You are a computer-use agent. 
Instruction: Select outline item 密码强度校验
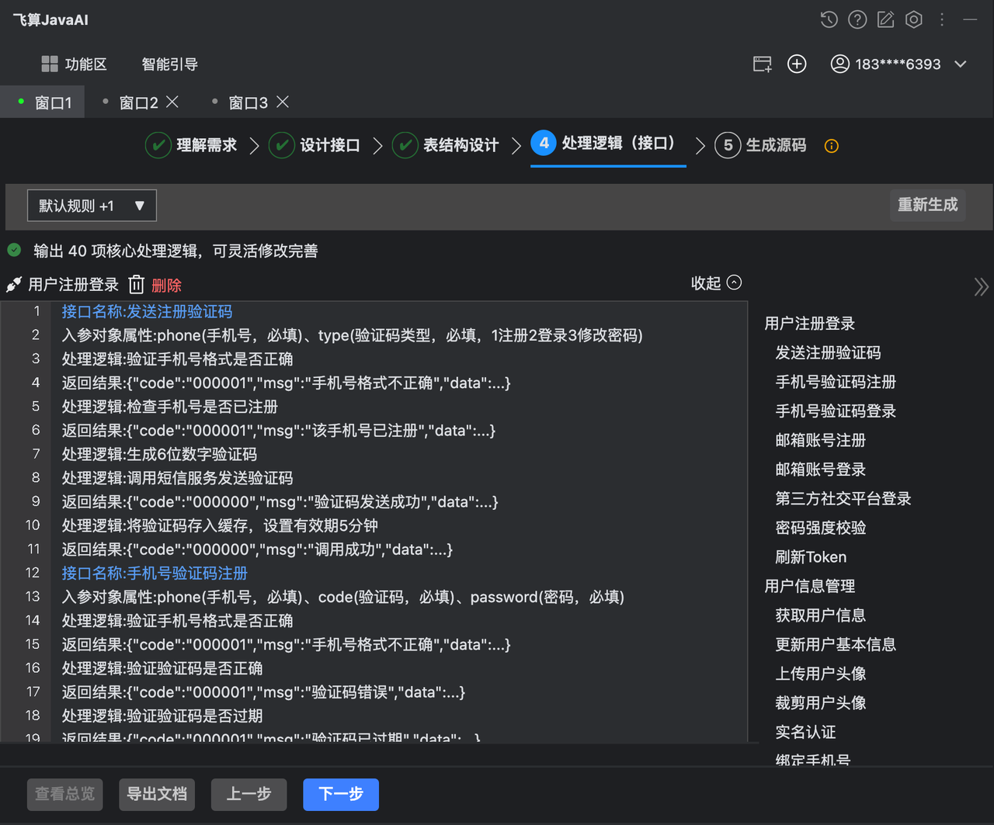[x=820, y=528]
